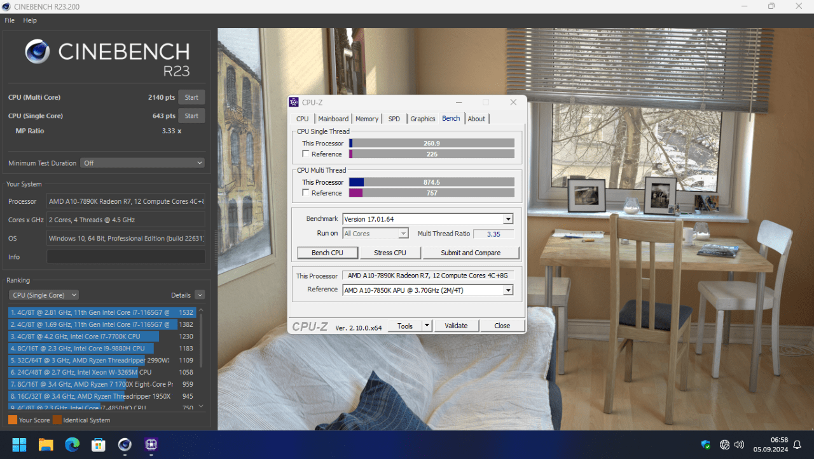Click the Info input field
The image size is (814, 459).
[126, 256]
